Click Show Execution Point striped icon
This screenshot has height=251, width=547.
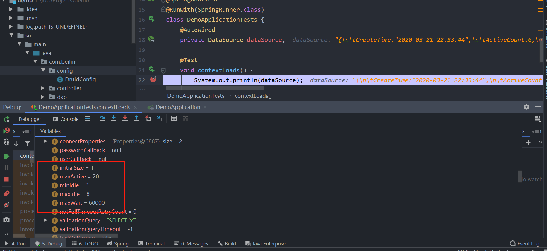click(x=88, y=118)
